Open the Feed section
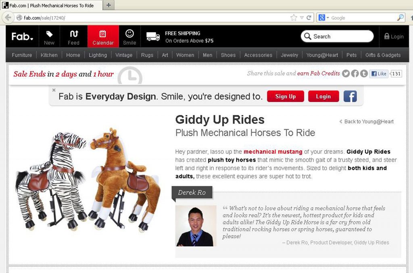This screenshot has height=273, width=413. pos(73,37)
